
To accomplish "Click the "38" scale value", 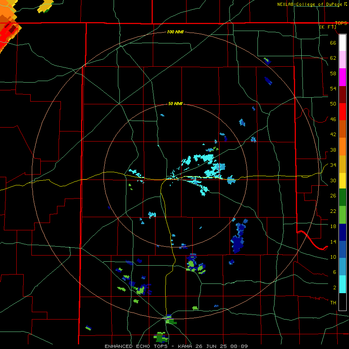I will [333, 150].
